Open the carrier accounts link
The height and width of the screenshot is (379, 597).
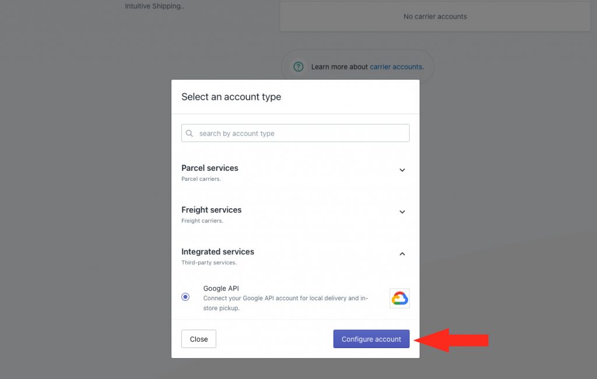point(396,66)
